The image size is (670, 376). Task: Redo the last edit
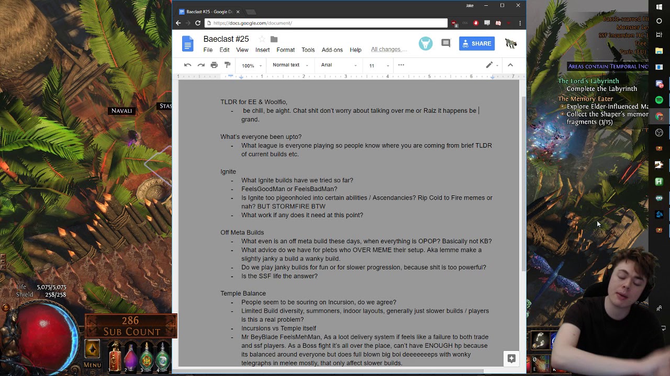200,65
